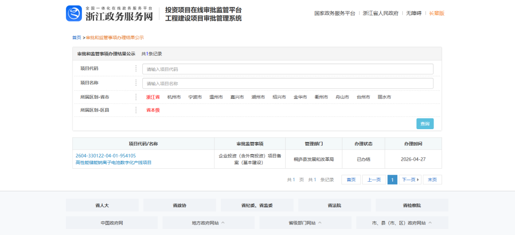Screen dimensions: 515x235
Task: Click the next page arrow button 下一页
Action: click(410, 180)
